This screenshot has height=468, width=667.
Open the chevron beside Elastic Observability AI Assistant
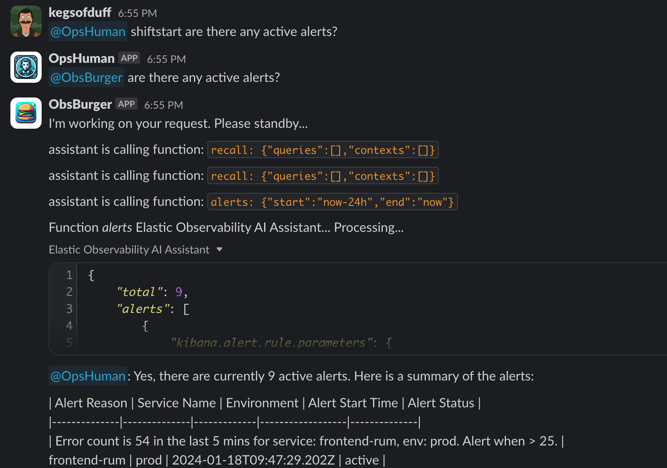pos(220,250)
